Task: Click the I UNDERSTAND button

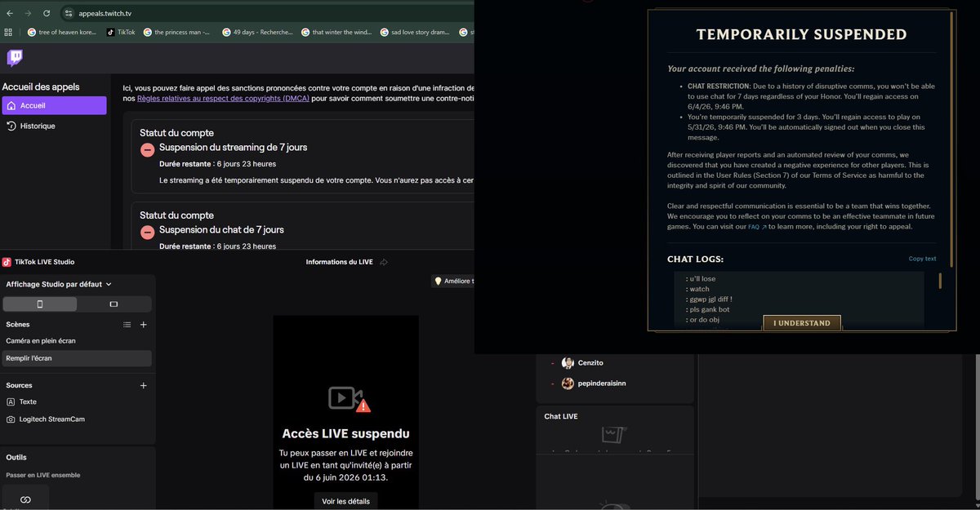Action: click(802, 323)
